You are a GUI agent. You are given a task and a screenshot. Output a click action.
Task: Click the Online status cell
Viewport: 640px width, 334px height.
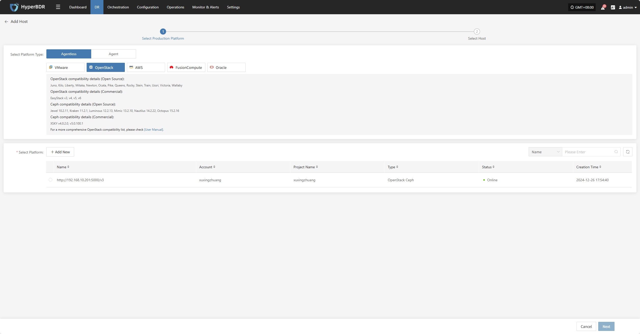490,180
